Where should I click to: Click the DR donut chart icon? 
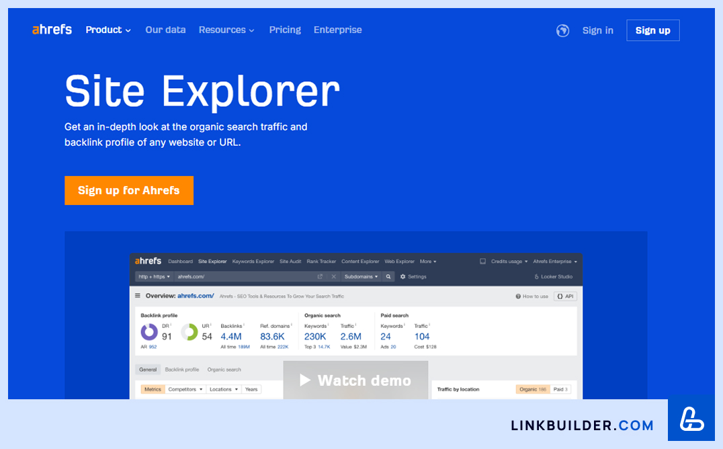149,332
